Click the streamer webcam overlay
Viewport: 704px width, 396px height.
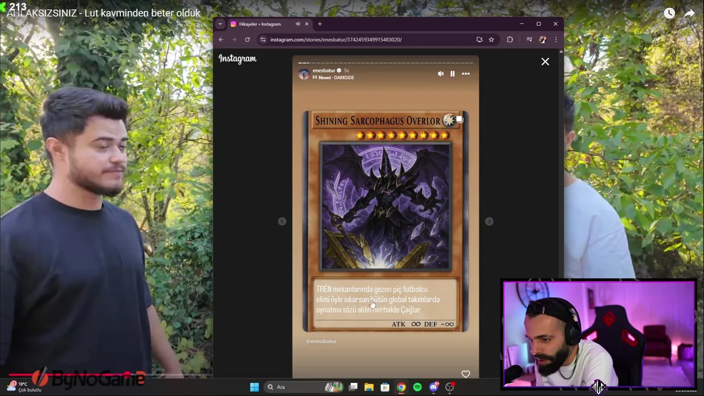[x=599, y=335]
